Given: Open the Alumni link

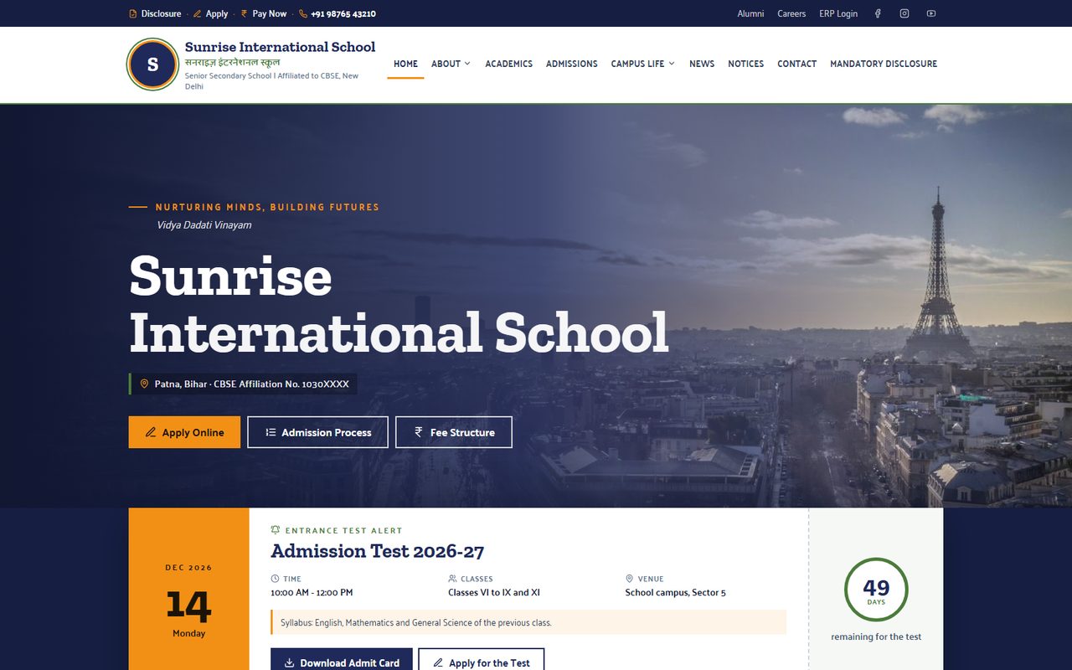Looking at the screenshot, I should [750, 13].
